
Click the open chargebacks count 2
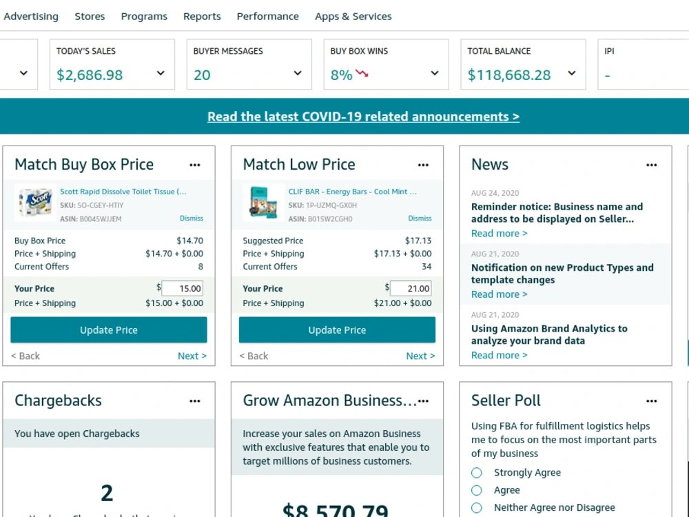click(107, 494)
